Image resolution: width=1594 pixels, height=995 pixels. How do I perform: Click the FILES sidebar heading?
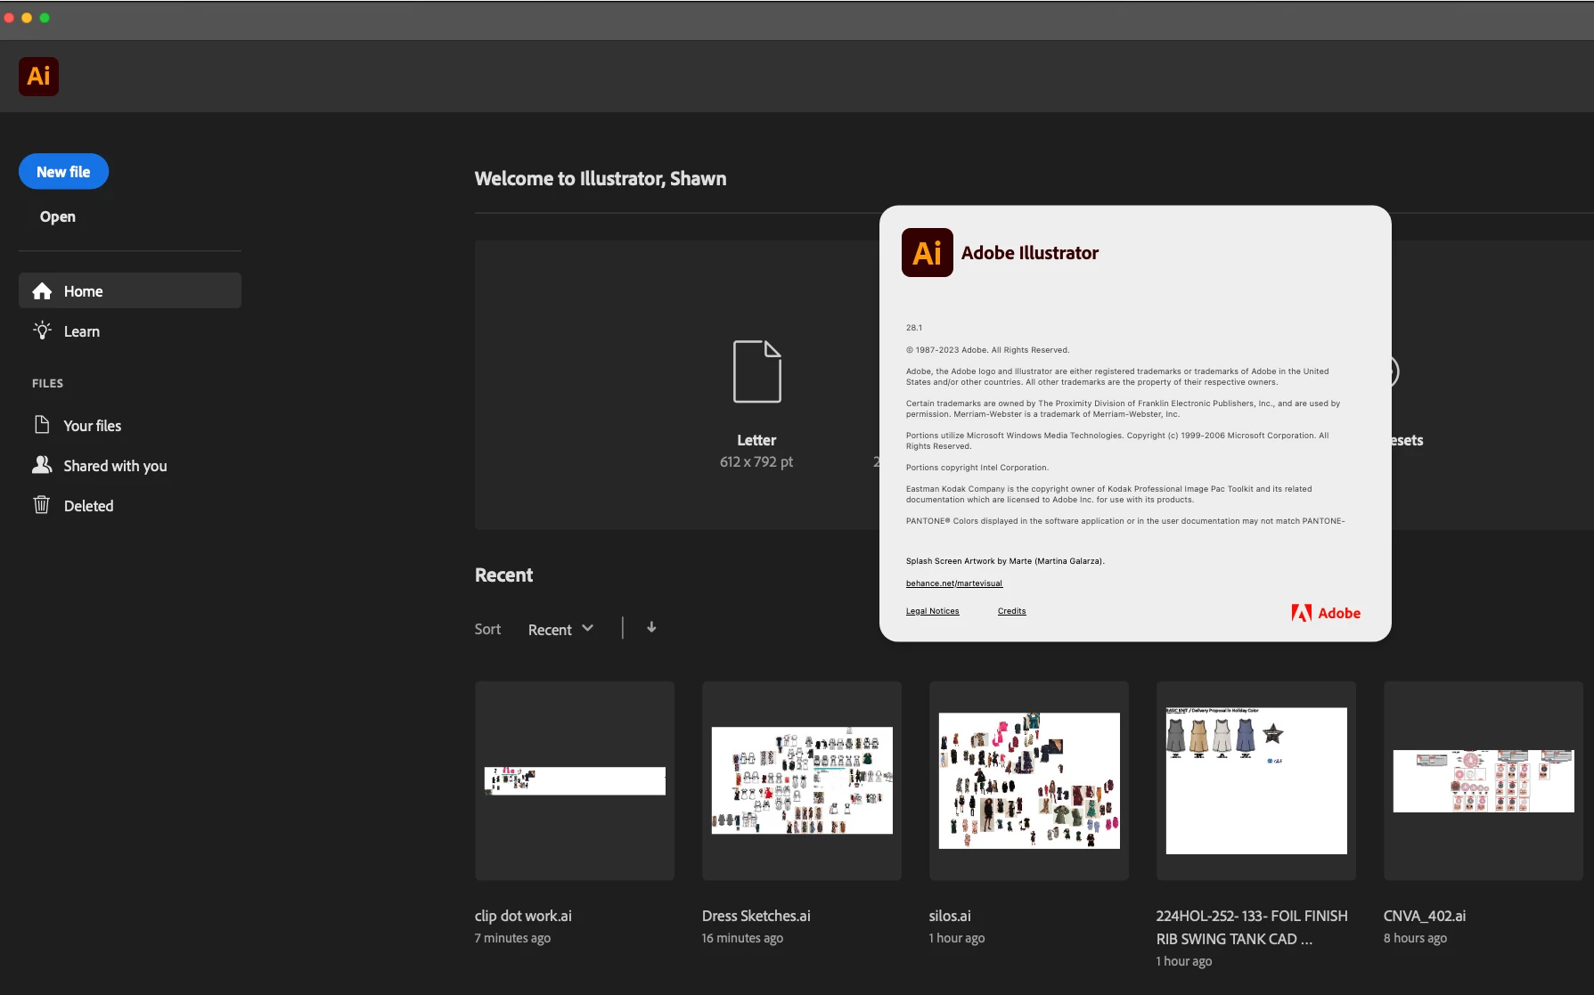pyautogui.click(x=48, y=383)
